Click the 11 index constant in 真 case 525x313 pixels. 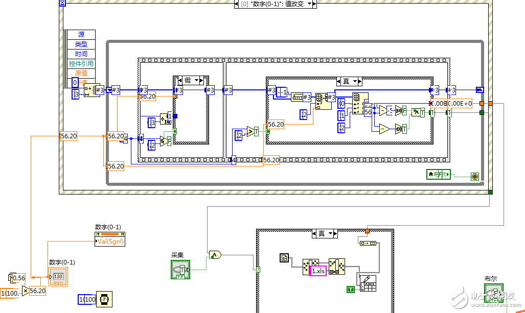[341, 116]
